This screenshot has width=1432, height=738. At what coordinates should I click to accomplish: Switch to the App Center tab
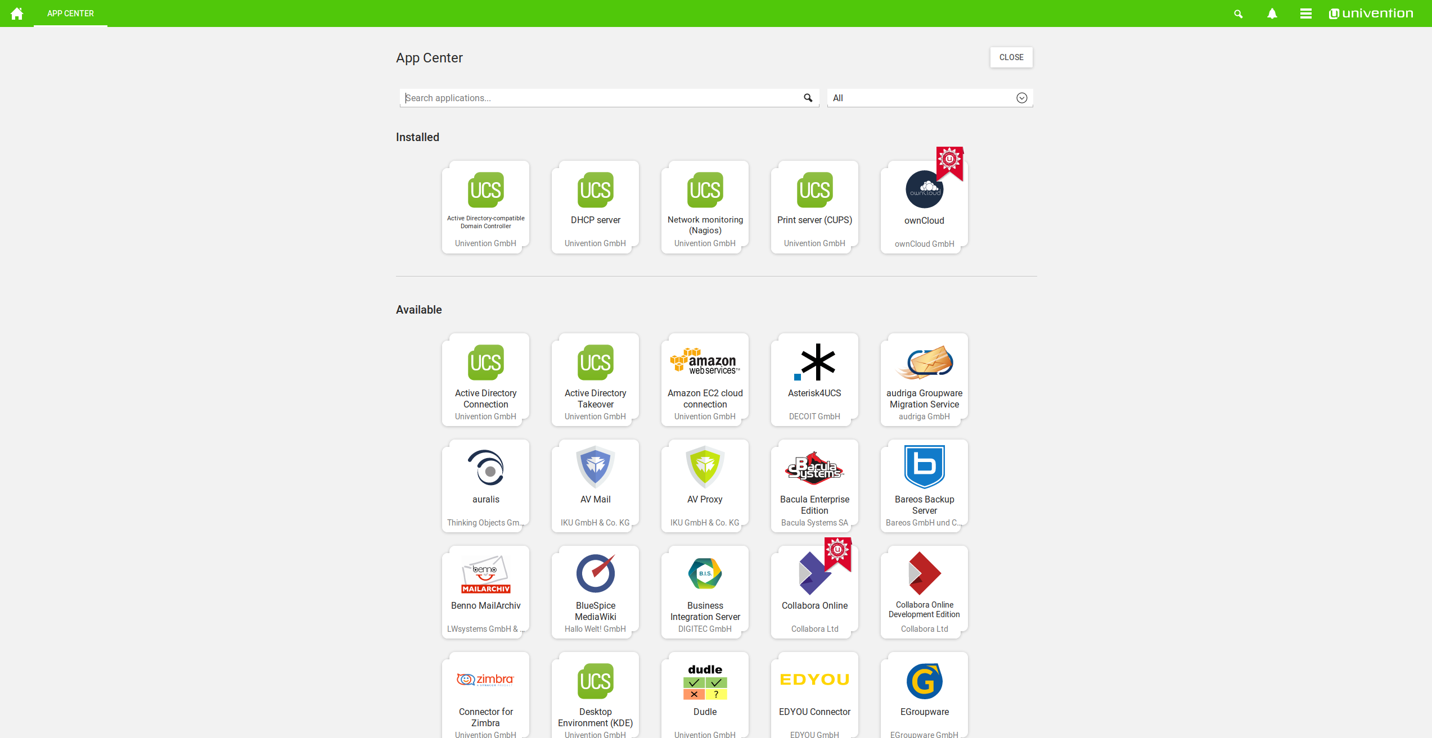[70, 13]
